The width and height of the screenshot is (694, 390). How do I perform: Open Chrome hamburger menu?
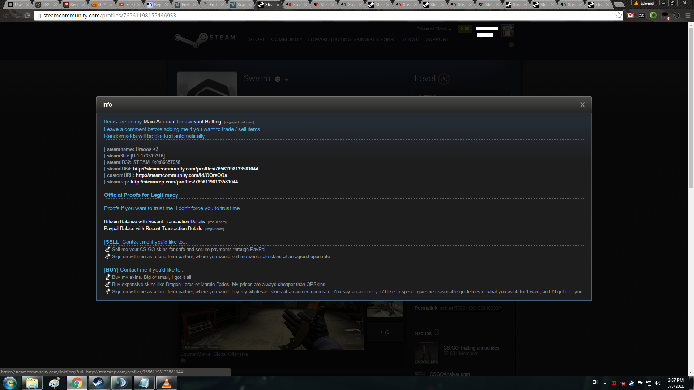click(x=688, y=16)
